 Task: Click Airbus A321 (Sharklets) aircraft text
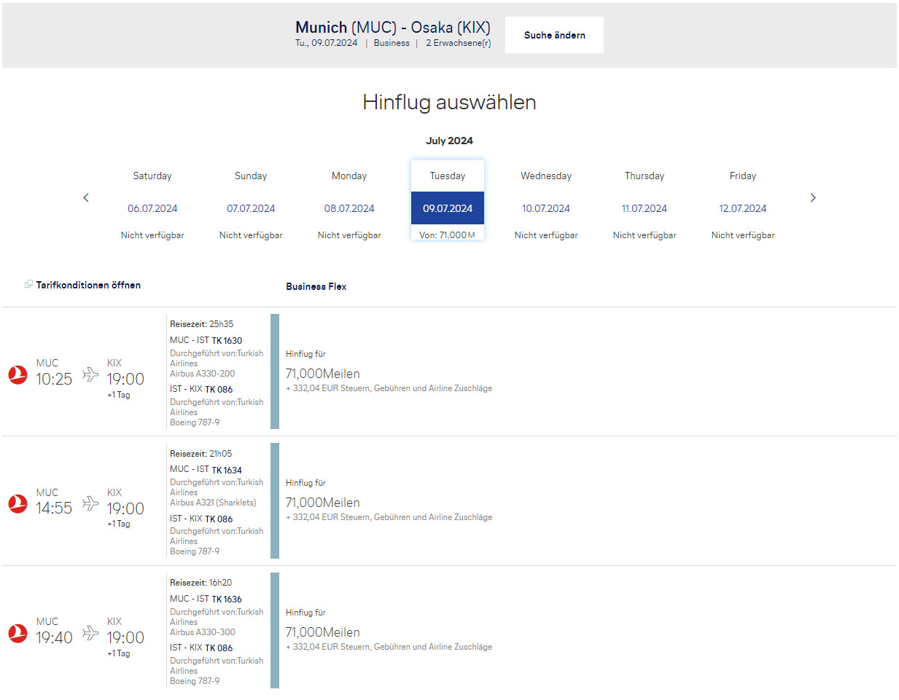pyautogui.click(x=213, y=503)
